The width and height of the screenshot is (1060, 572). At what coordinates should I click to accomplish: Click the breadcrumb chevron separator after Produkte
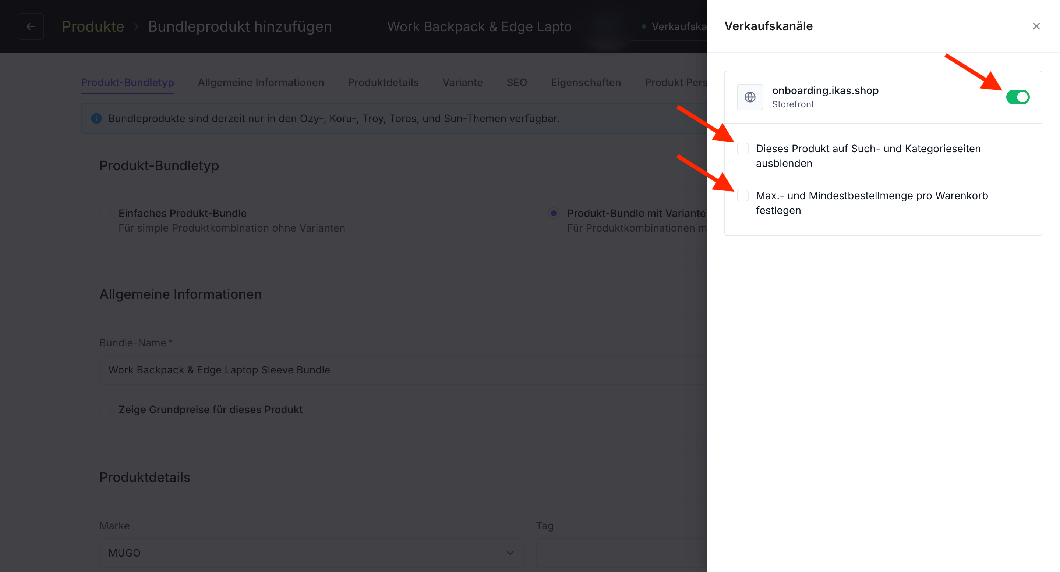[136, 26]
